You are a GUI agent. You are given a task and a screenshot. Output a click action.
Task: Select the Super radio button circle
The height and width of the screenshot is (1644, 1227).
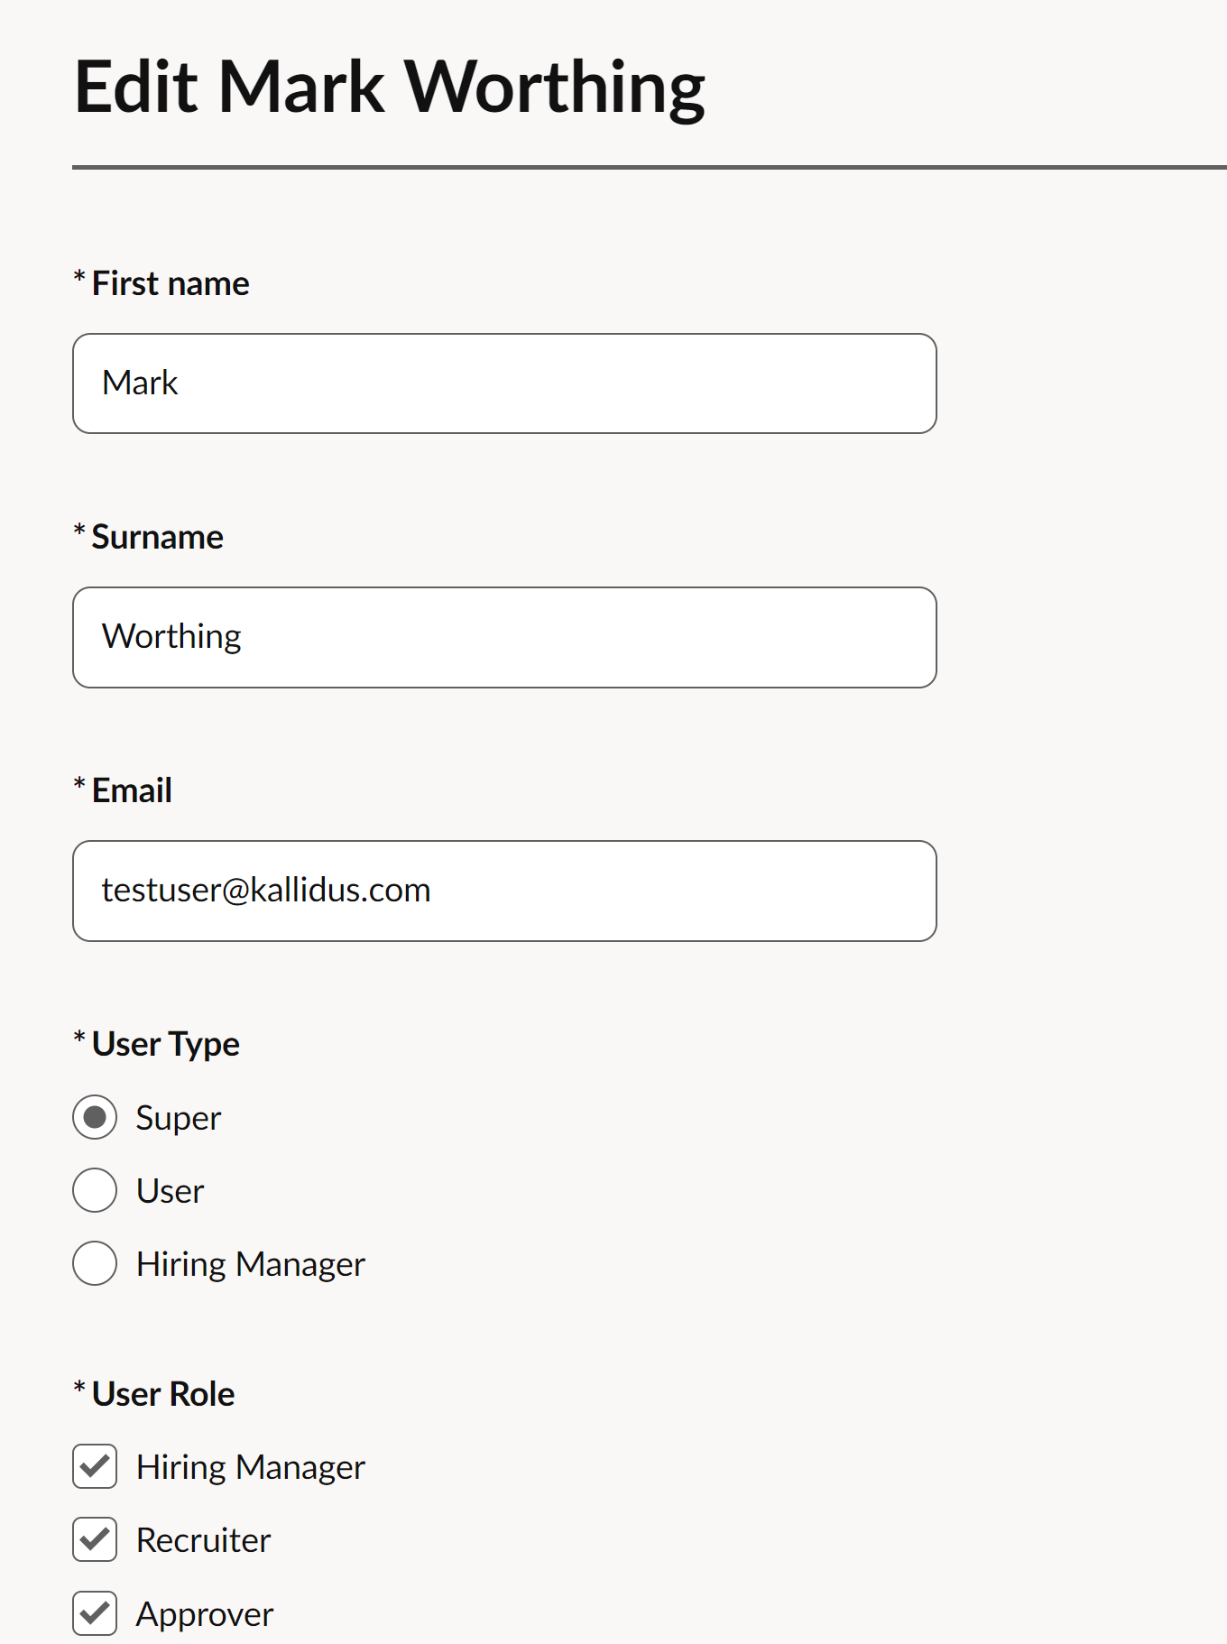(x=95, y=1117)
